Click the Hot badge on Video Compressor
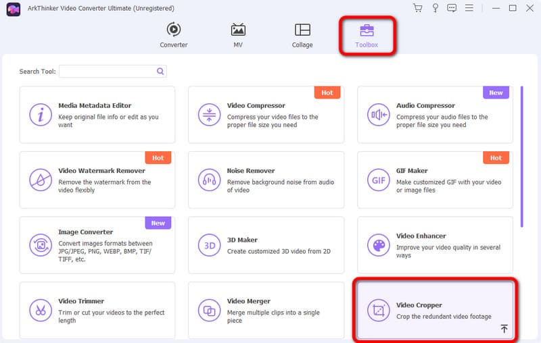Image resolution: width=541 pixels, height=343 pixels. coord(327,93)
